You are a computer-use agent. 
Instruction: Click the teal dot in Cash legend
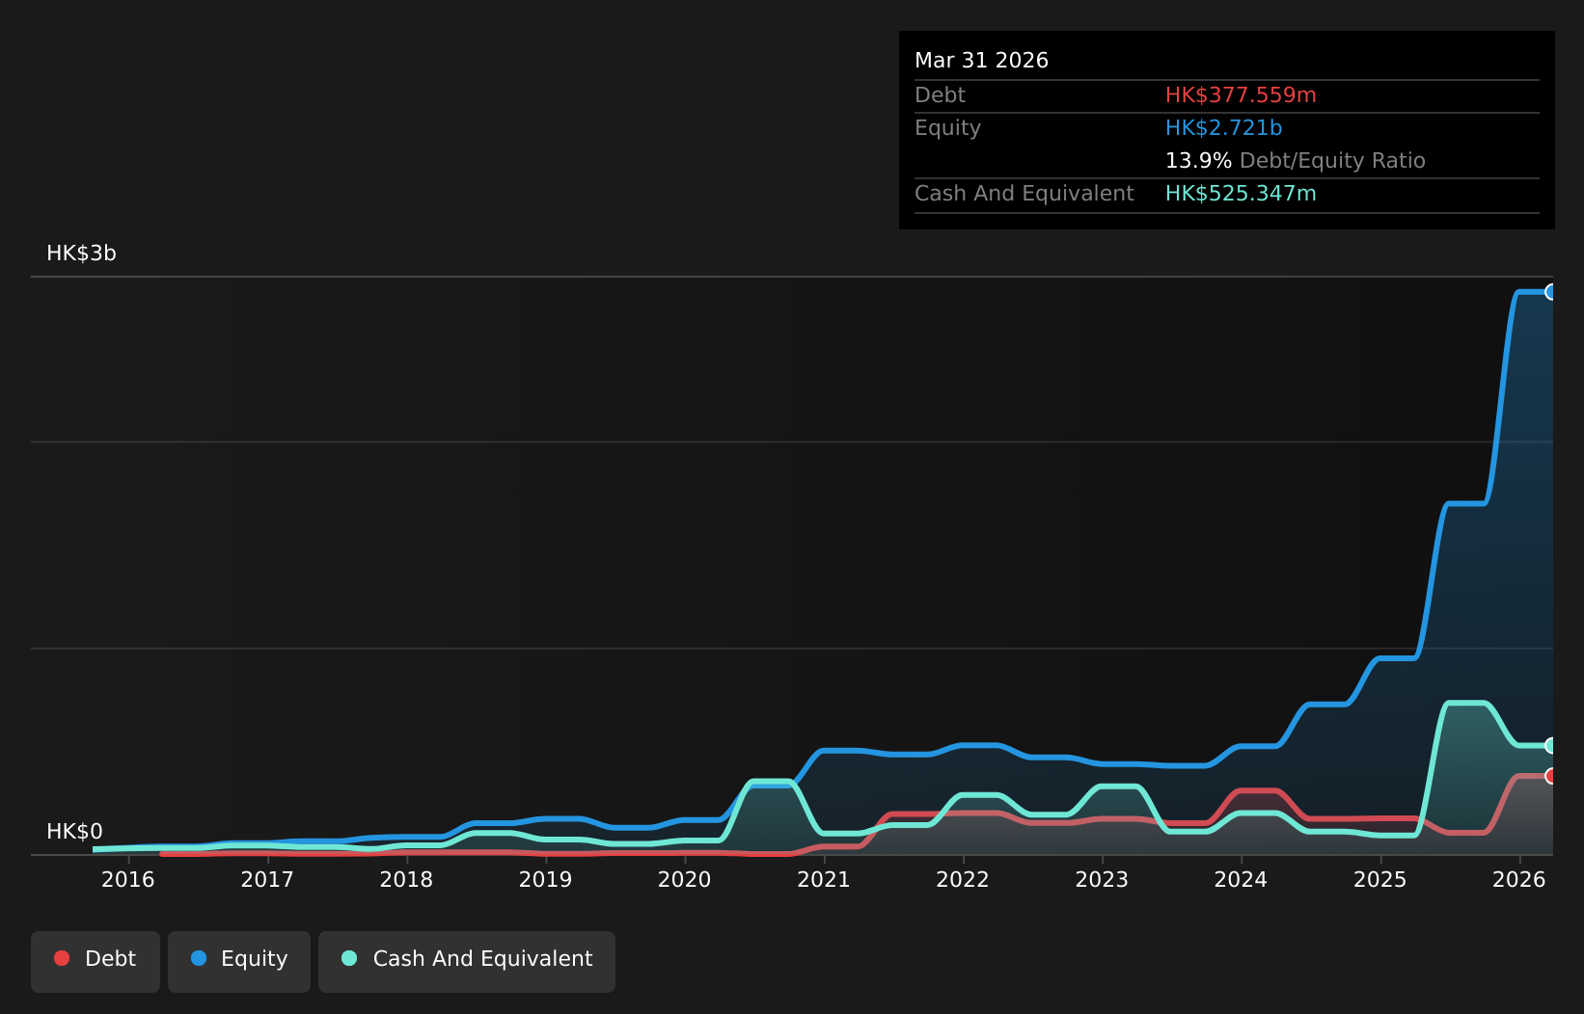tap(349, 958)
